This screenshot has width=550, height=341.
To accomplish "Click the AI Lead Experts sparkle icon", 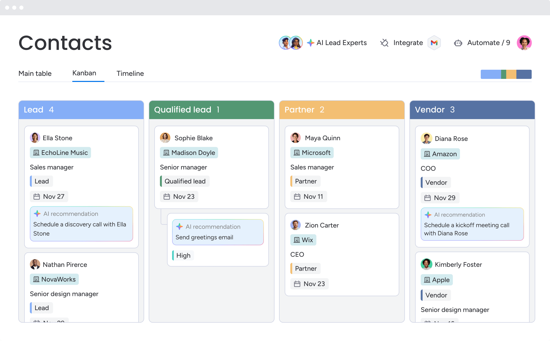I will click(x=311, y=42).
